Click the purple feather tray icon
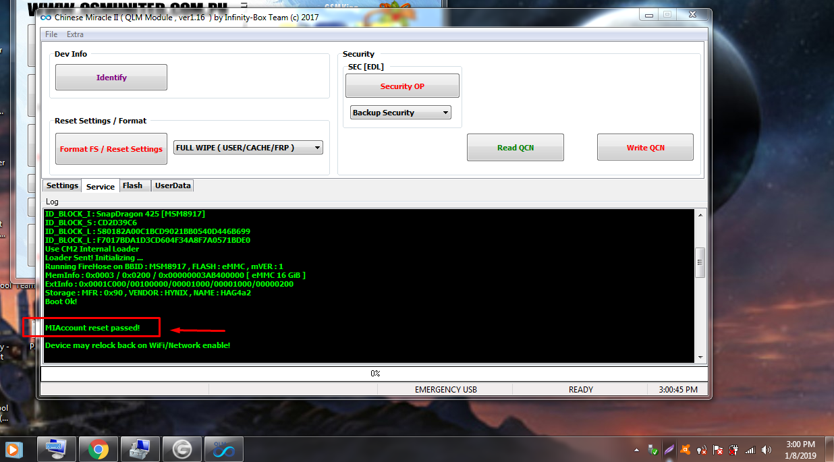834x462 pixels. coord(669,450)
